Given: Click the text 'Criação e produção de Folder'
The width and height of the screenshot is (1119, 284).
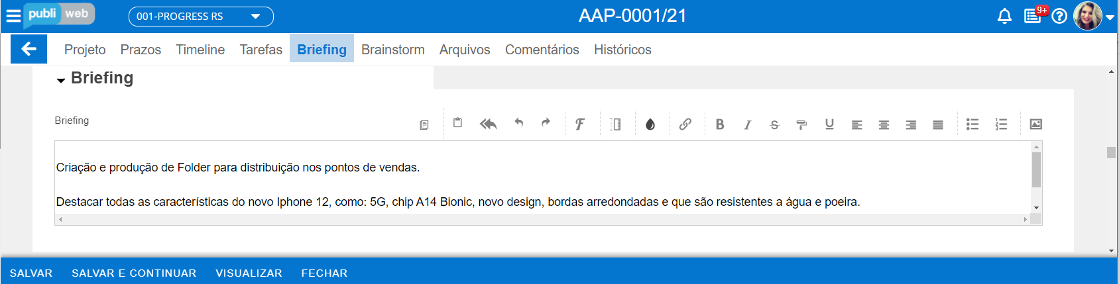Looking at the screenshot, I should (133, 167).
